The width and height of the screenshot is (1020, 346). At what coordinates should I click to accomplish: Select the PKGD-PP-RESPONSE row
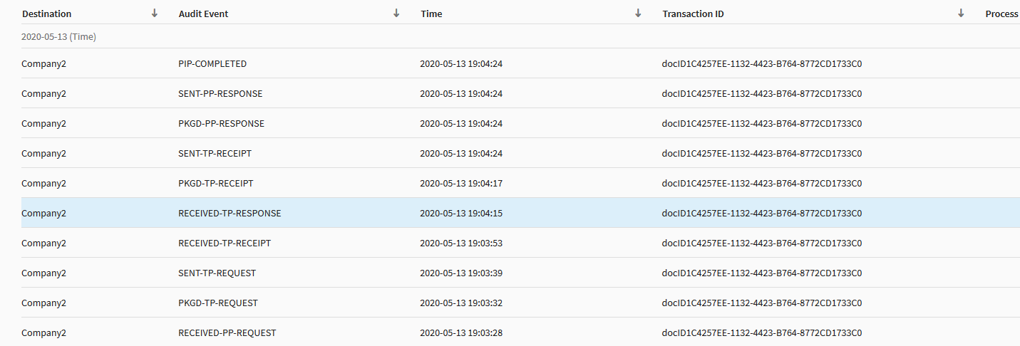point(520,123)
